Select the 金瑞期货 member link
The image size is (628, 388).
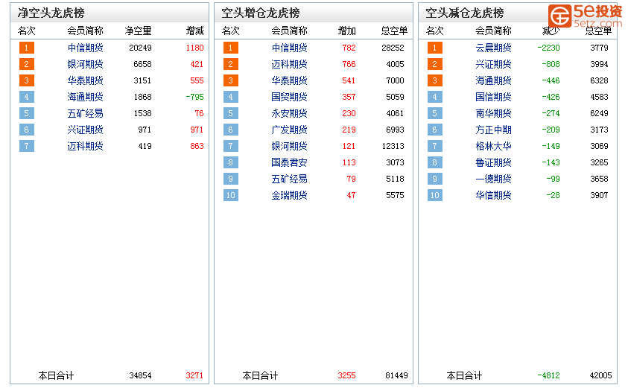click(290, 196)
